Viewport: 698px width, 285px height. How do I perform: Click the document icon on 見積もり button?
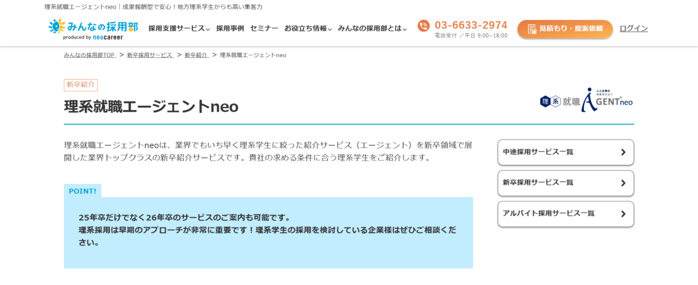point(531,28)
